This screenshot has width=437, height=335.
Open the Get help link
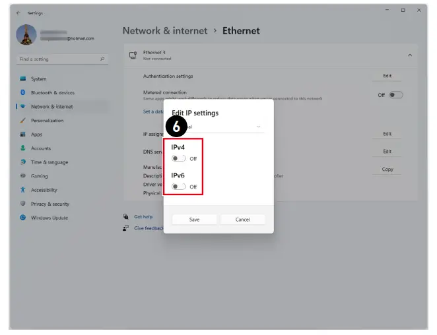(x=143, y=216)
